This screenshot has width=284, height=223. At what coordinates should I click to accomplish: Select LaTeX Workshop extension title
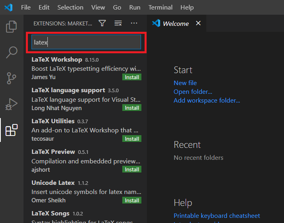pos(57,60)
